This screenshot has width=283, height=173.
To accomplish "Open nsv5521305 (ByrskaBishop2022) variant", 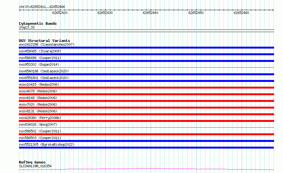I will 47,144.
